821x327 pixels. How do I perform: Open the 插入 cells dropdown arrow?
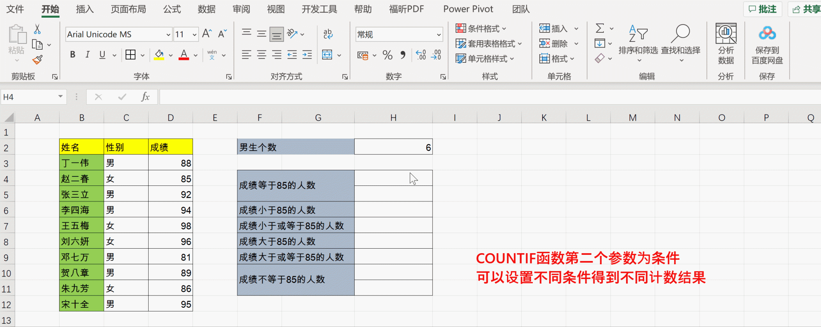coord(576,28)
